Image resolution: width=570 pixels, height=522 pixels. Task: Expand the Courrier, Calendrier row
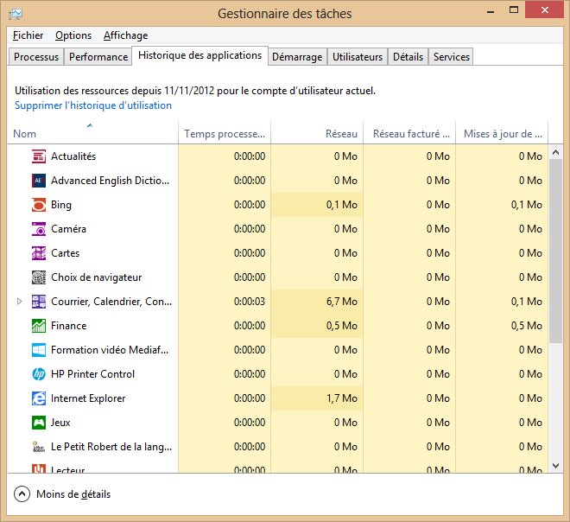(x=20, y=302)
